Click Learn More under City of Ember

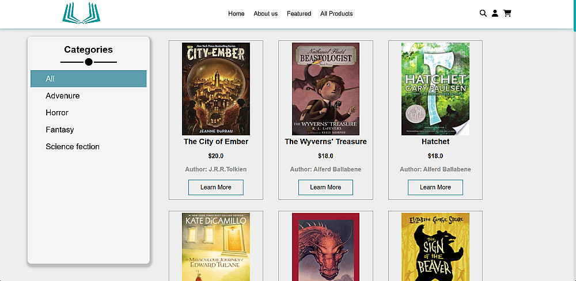(216, 187)
